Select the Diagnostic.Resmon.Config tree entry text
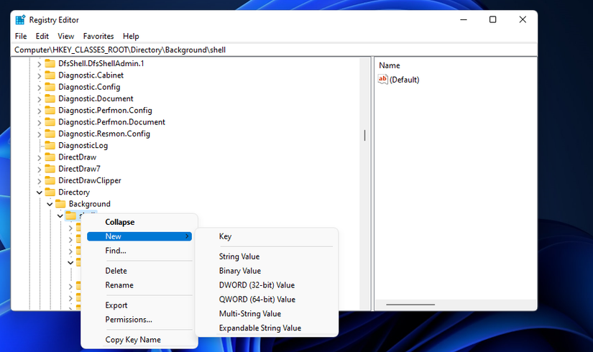This screenshot has width=593, height=352. point(104,134)
